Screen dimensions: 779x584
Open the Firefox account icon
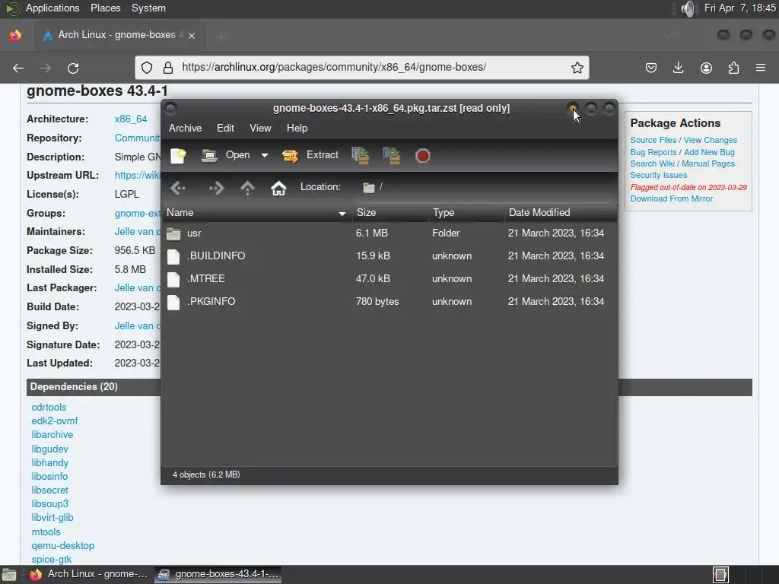point(706,68)
